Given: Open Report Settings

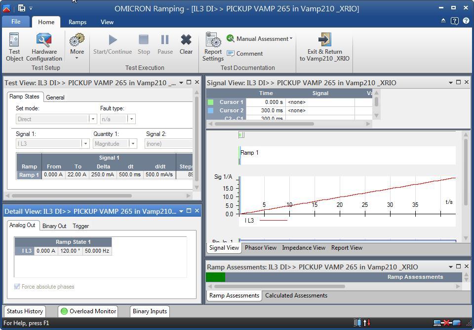Looking at the screenshot, I should coord(213,47).
